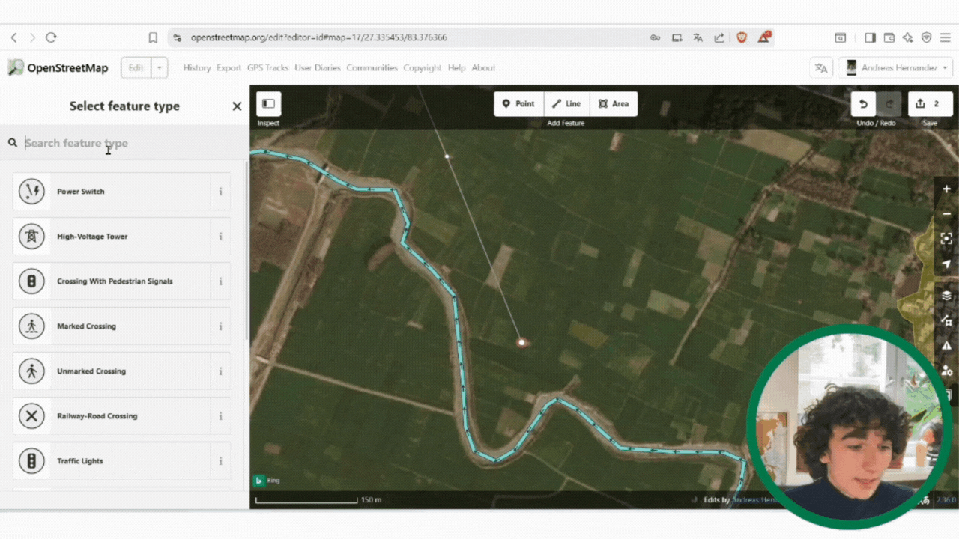Bookmark this page
Image resolution: width=959 pixels, height=539 pixels.
153,37
